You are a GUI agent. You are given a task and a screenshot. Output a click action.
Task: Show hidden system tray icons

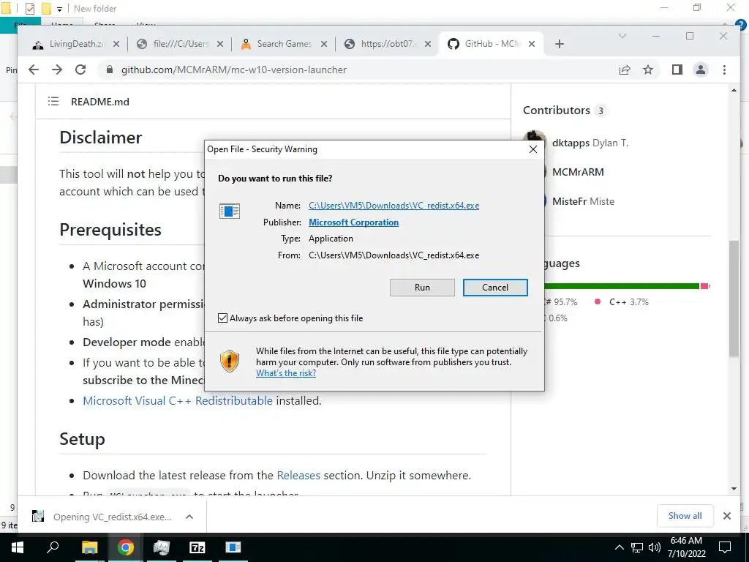click(619, 547)
